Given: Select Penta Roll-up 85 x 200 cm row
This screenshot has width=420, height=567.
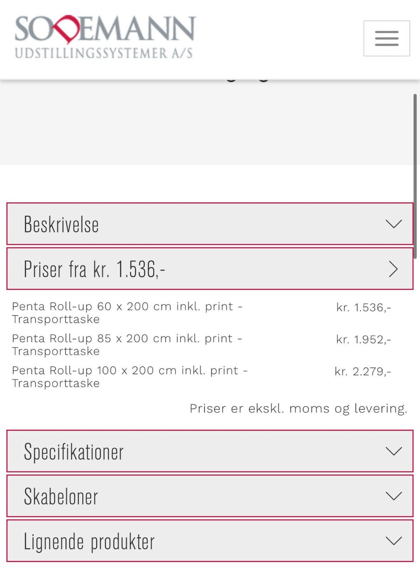Looking at the screenshot, I should pyautogui.click(x=127, y=344).
